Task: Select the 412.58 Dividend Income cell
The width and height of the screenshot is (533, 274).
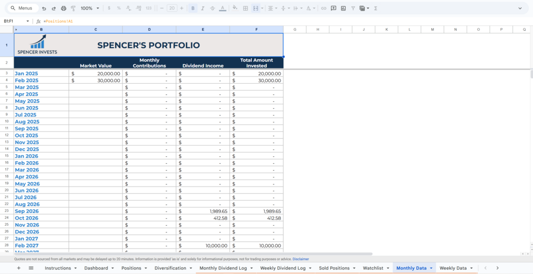Action: pyautogui.click(x=203, y=218)
